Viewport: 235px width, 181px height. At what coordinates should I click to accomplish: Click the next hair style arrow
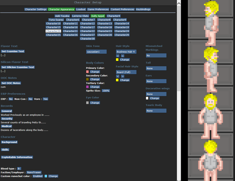click(x=122, y=56)
